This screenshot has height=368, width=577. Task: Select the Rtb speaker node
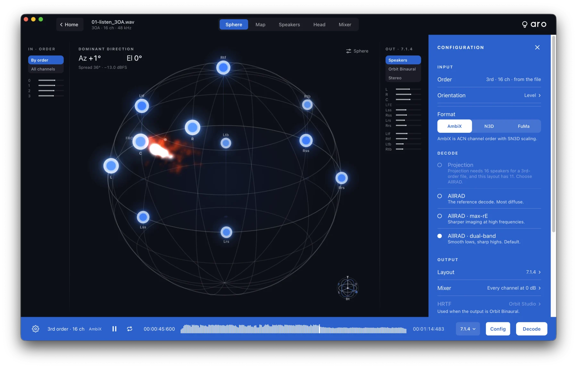click(307, 105)
